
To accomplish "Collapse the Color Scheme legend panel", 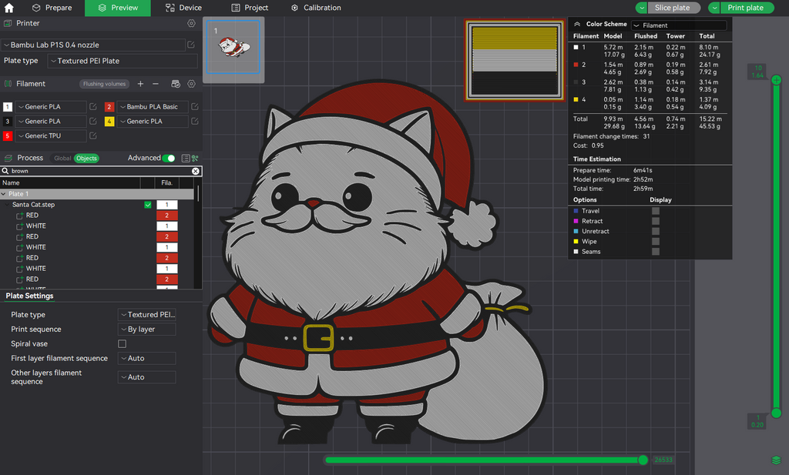I will [x=577, y=24].
